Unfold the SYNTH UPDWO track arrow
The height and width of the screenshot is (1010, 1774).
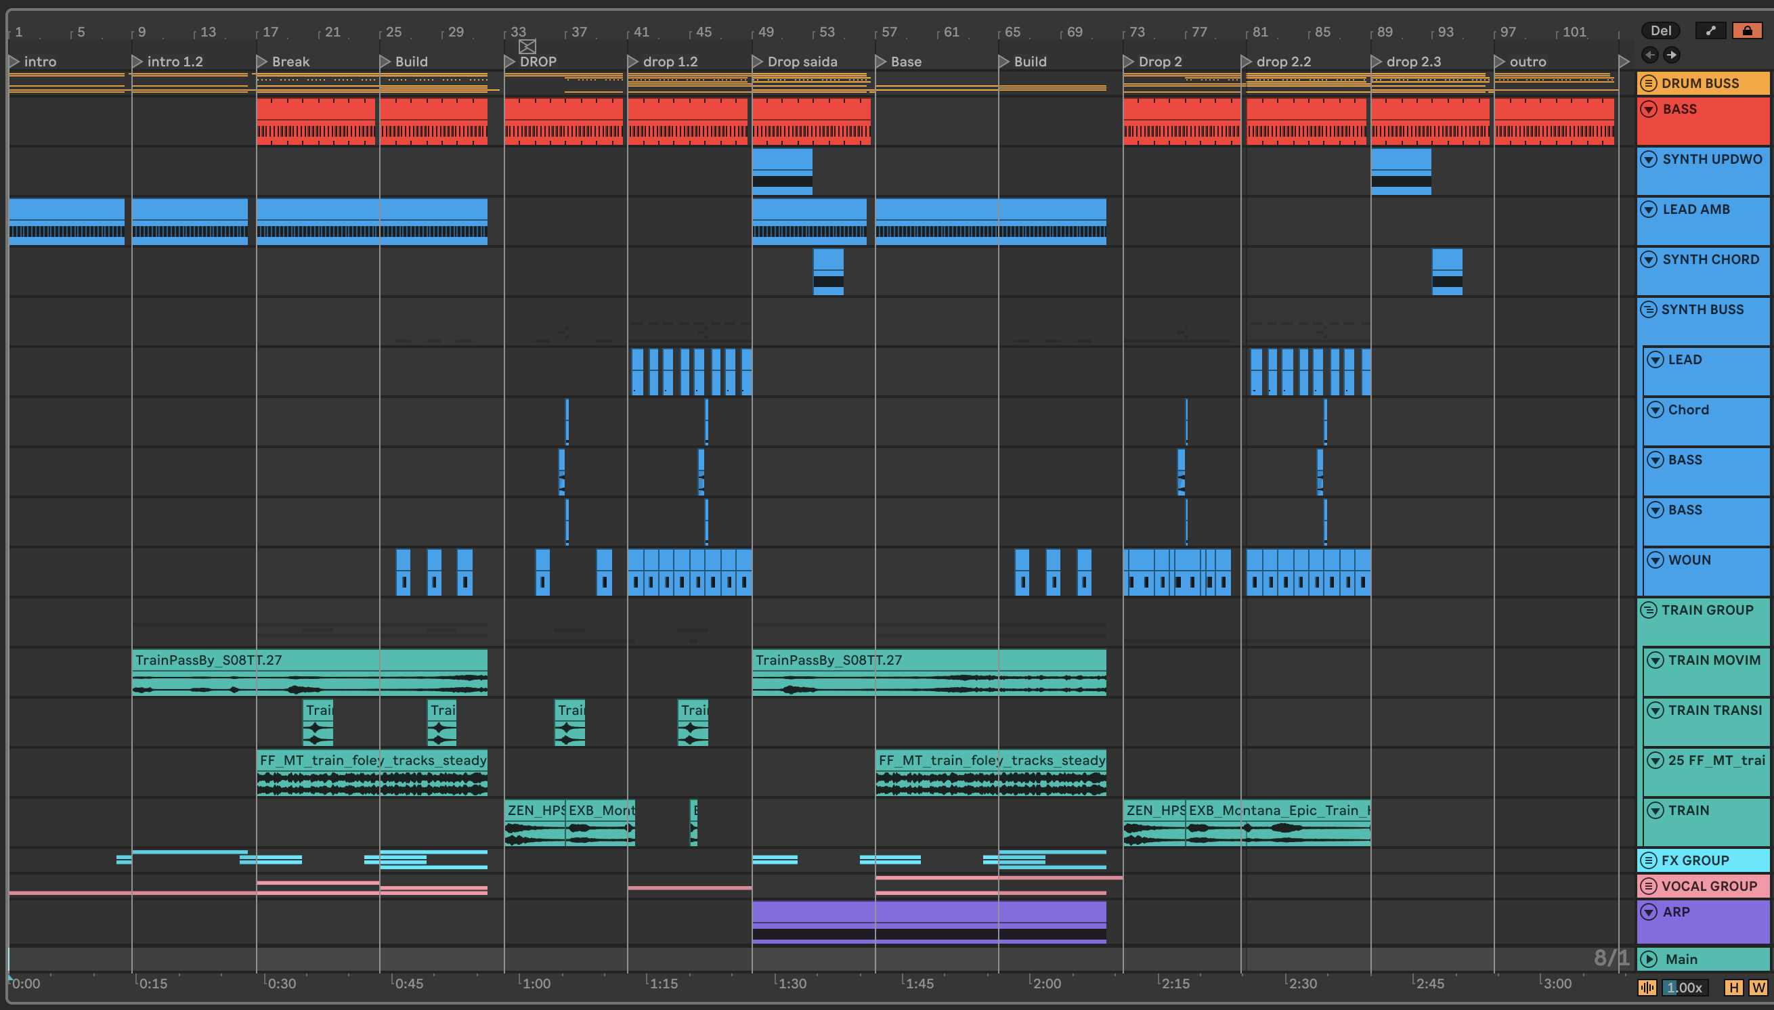[x=1649, y=159]
